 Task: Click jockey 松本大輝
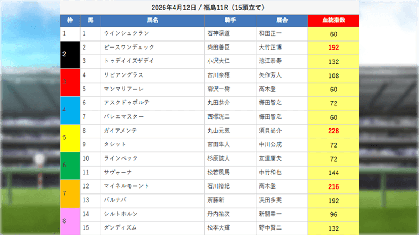click(x=219, y=228)
